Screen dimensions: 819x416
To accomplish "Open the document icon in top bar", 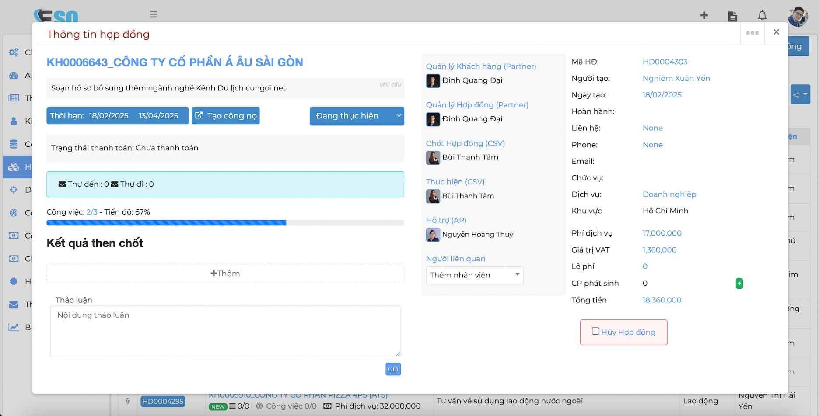I will click(732, 16).
